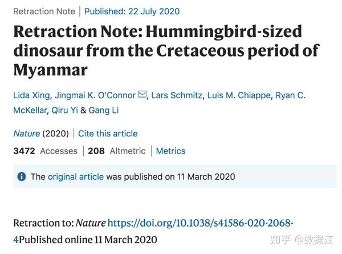342x254 pixels.
Task: Open author Lida Xing's profile link
Action: tap(31, 95)
